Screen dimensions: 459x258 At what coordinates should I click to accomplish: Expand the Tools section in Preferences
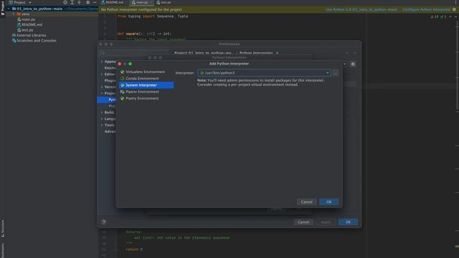102,125
